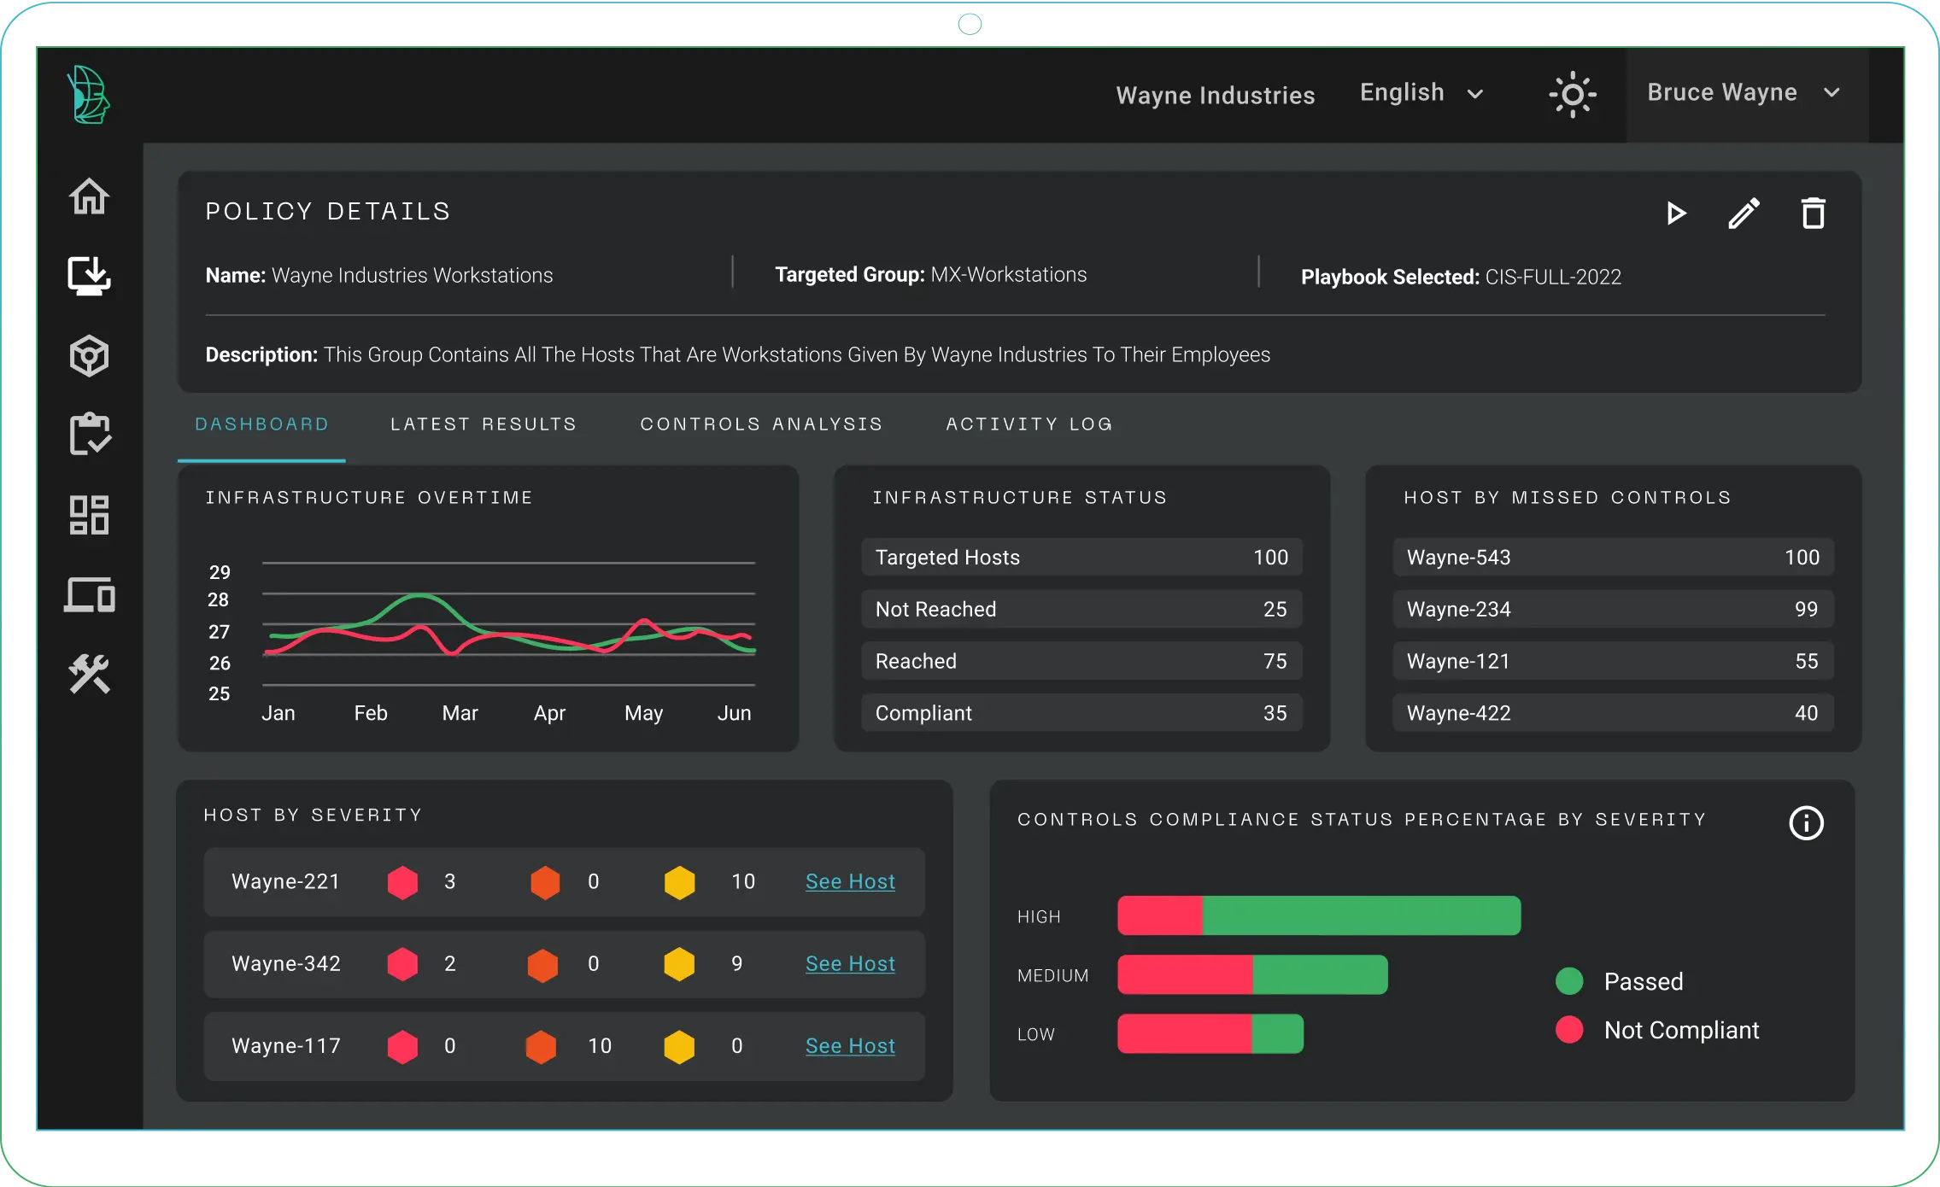Click the HIGH severity compliance bar
Viewport: 1940px width, 1187px height.
[1319, 915]
